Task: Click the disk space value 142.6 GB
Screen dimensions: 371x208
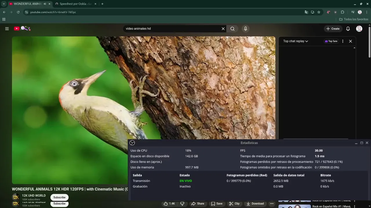Action: pyautogui.click(x=192, y=156)
